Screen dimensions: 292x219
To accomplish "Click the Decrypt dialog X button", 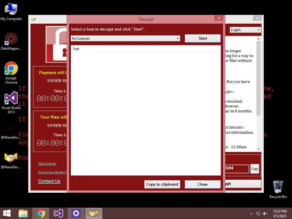I will tap(219, 18).
